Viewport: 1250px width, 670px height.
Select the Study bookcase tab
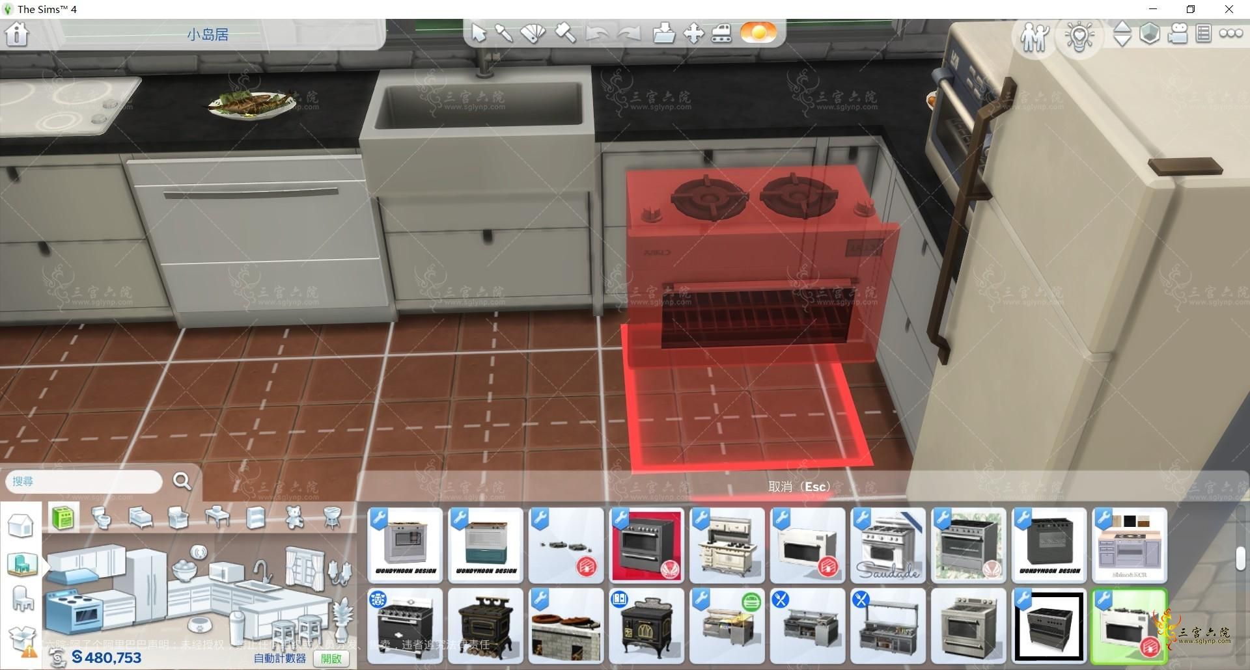[256, 518]
